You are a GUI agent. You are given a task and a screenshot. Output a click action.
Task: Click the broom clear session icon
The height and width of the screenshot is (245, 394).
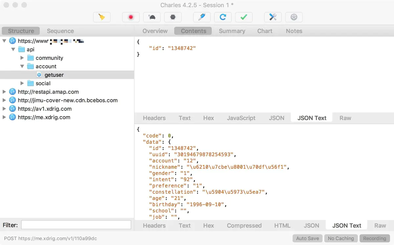pos(102,17)
